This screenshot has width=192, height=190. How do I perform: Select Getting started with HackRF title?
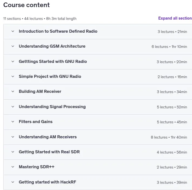47,182
